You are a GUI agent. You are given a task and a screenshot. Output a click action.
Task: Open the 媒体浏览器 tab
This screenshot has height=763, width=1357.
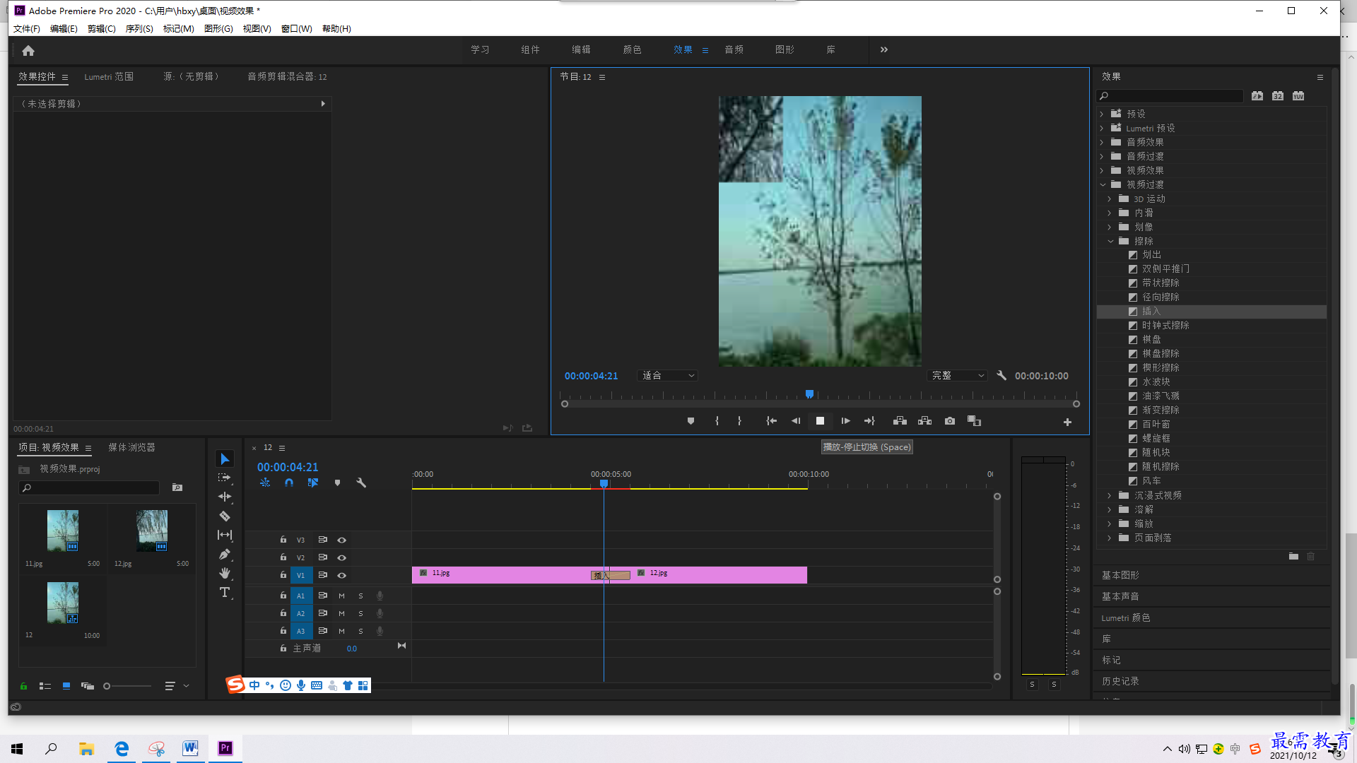click(x=131, y=447)
